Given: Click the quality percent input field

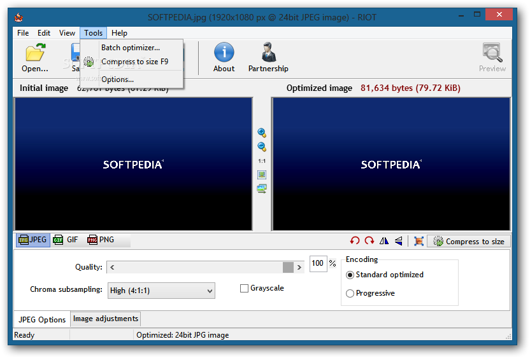Looking at the screenshot, I should point(318,263).
